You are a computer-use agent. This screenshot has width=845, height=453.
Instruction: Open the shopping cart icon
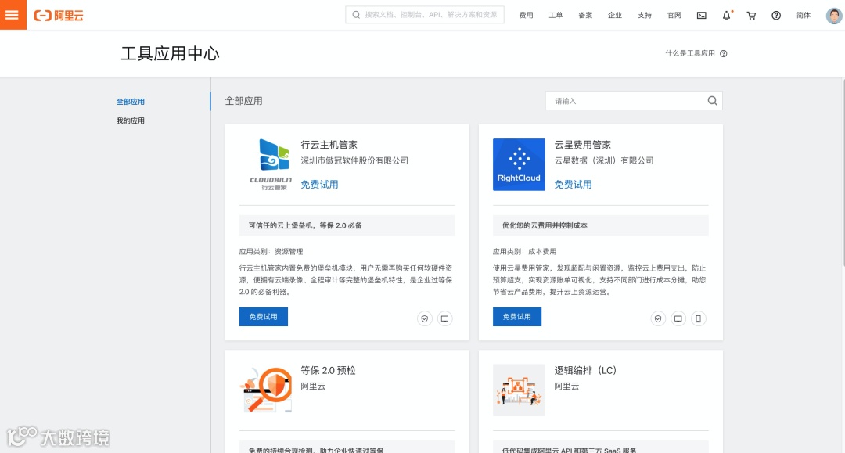click(x=751, y=15)
